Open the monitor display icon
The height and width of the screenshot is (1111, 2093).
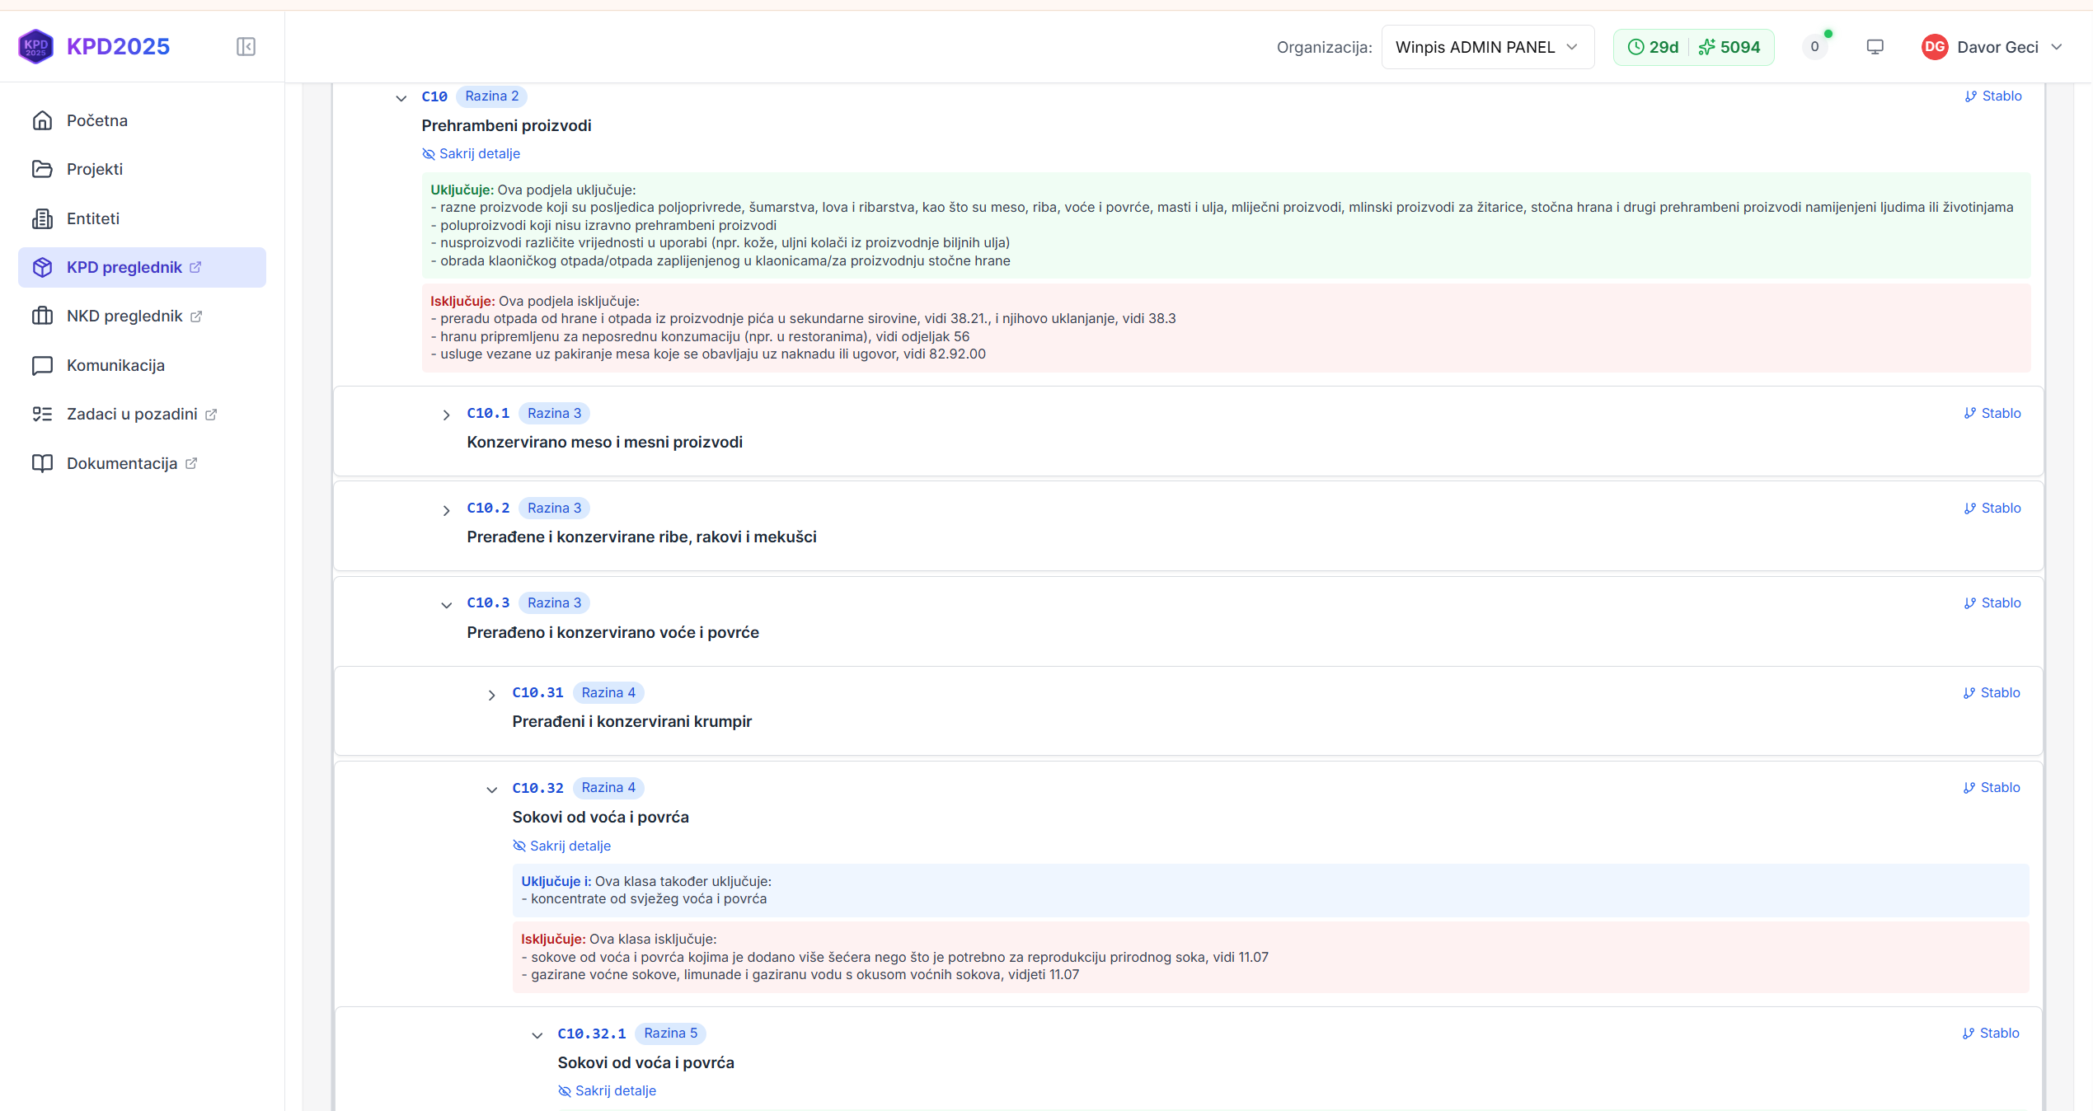pos(1875,47)
